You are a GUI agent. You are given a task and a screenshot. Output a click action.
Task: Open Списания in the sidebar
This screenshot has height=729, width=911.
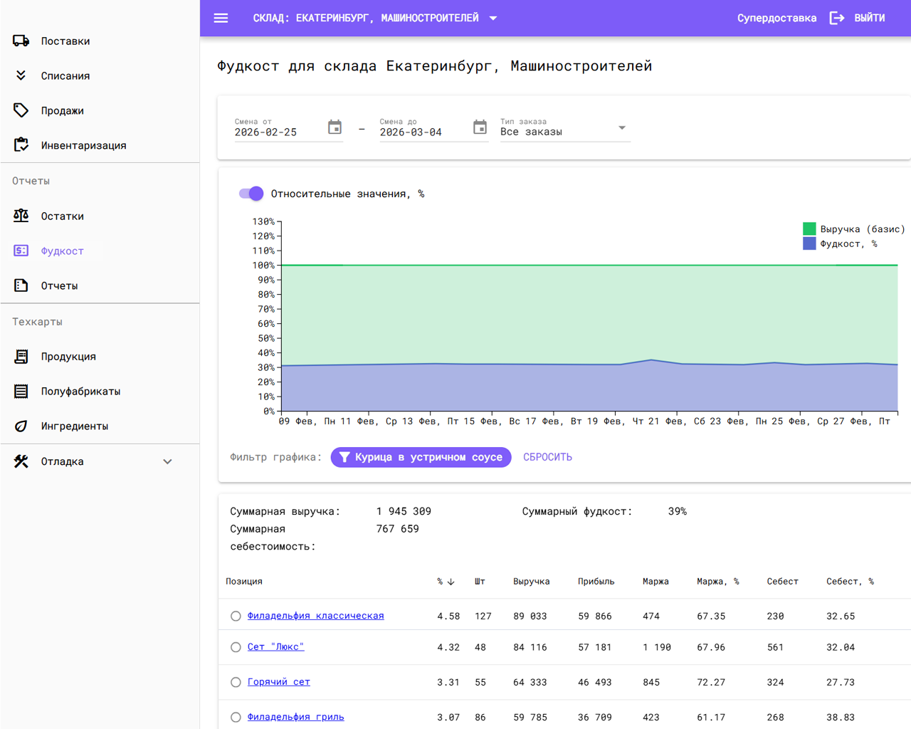pyautogui.click(x=65, y=76)
